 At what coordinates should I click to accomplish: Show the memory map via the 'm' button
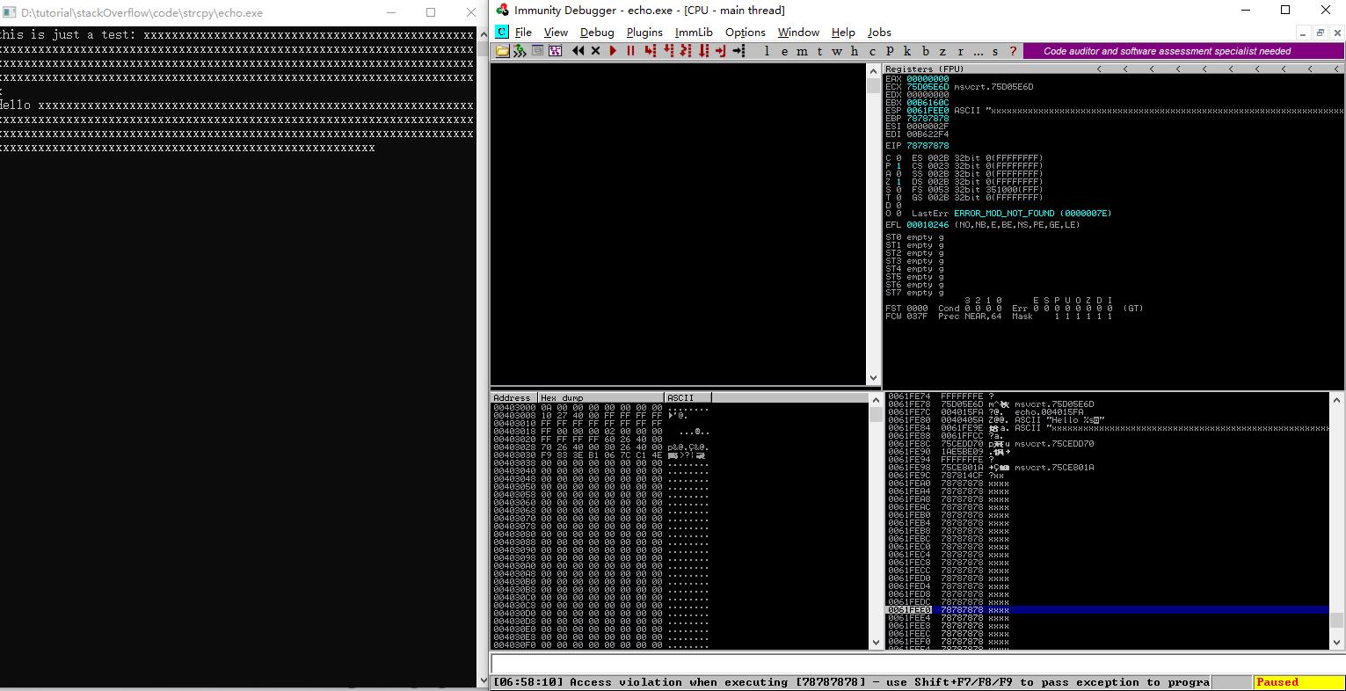802,51
